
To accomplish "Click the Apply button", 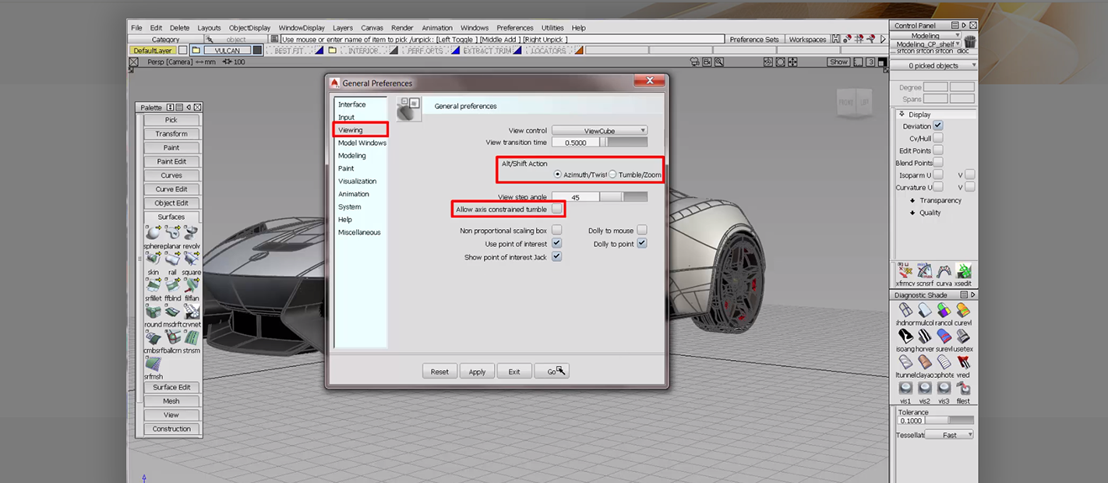I will click(x=476, y=372).
